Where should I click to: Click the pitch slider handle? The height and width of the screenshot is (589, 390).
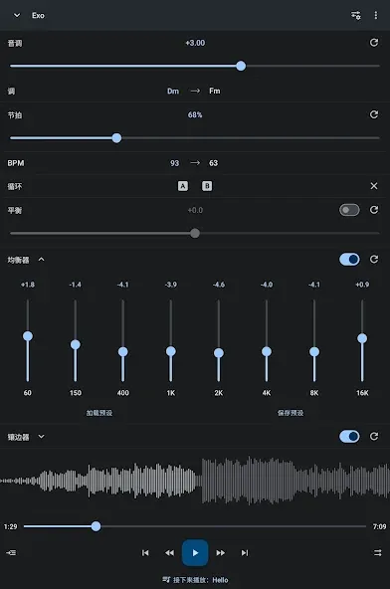click(x=241, y=66)
